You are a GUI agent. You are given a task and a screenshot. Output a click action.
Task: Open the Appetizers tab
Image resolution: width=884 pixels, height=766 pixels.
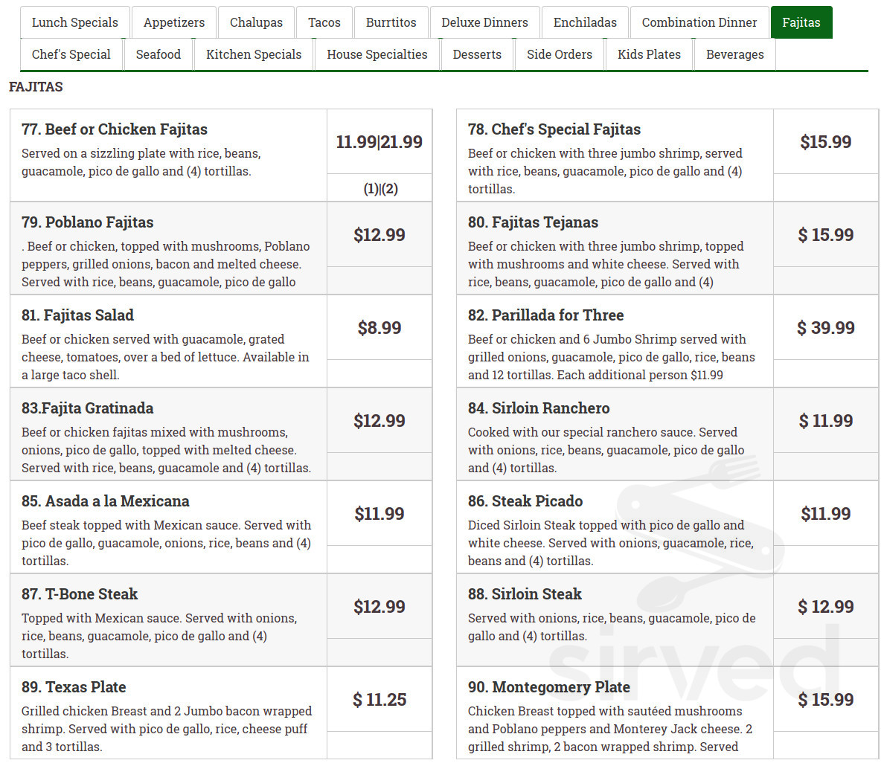[x=173, y=22]
